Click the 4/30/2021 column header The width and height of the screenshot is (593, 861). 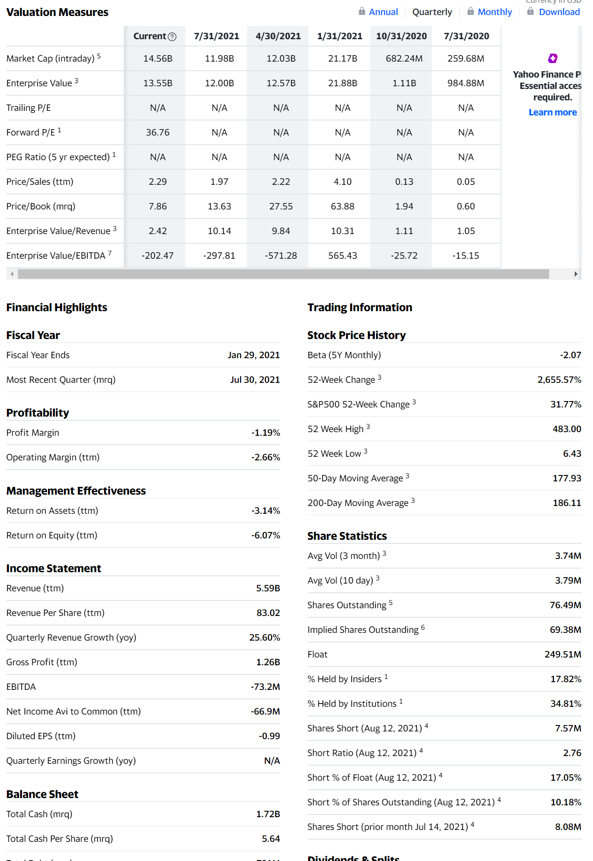pyautogui.click(x=278, y=36)
